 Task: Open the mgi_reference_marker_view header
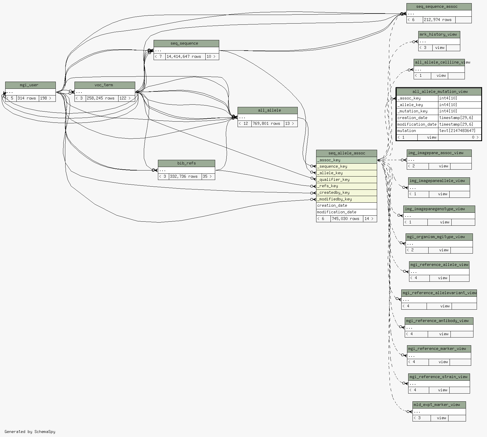439,349
